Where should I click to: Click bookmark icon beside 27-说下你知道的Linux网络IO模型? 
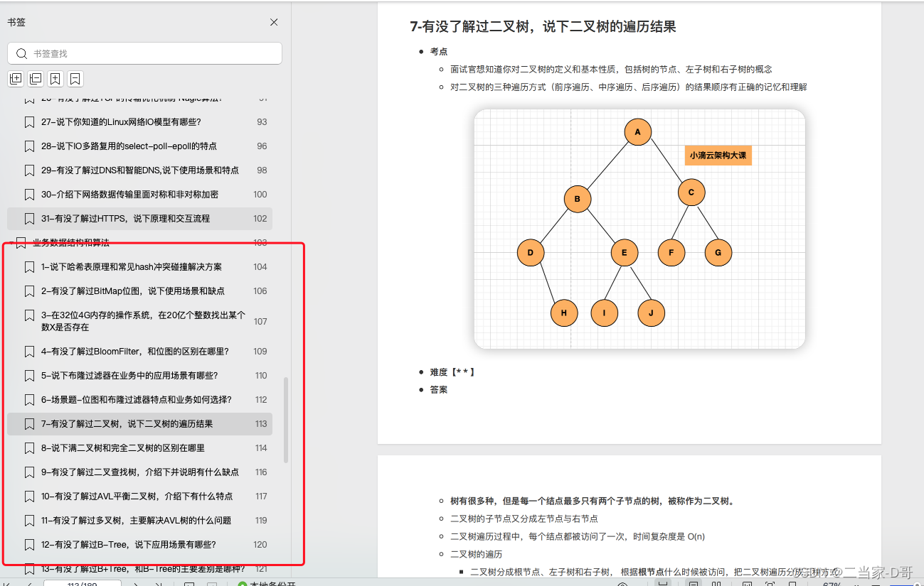tap(29, 122)
